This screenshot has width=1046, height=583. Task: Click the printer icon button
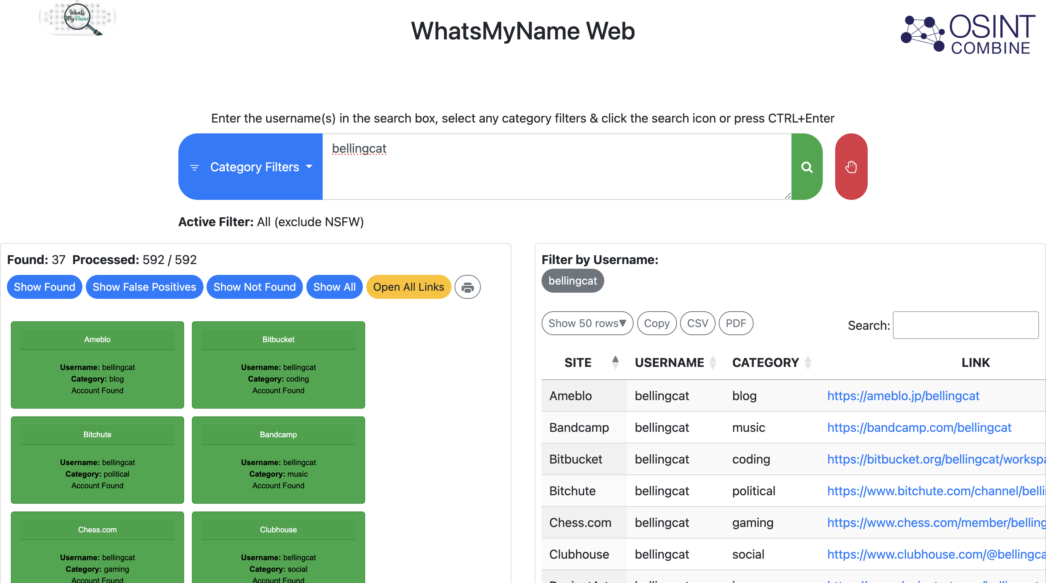(x=467, y=287)
